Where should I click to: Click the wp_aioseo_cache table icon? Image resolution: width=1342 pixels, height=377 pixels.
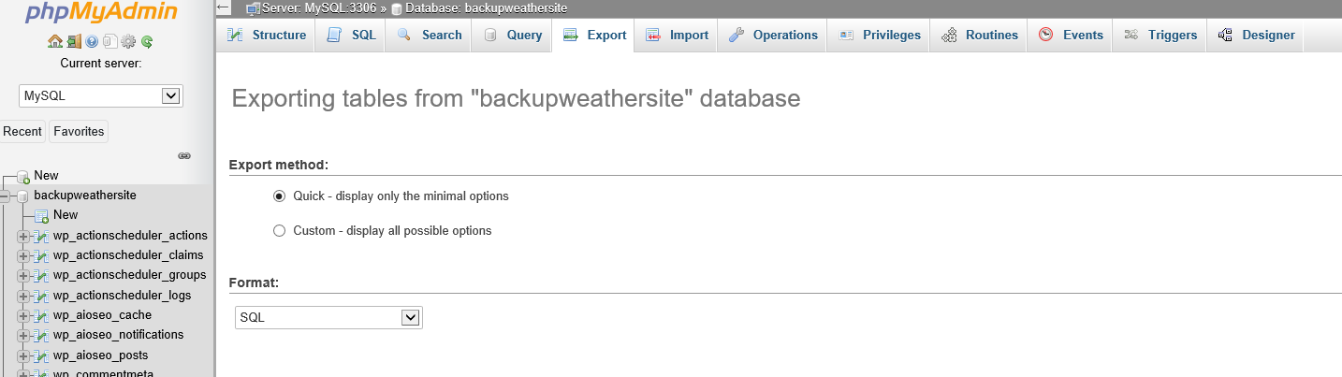40,315
